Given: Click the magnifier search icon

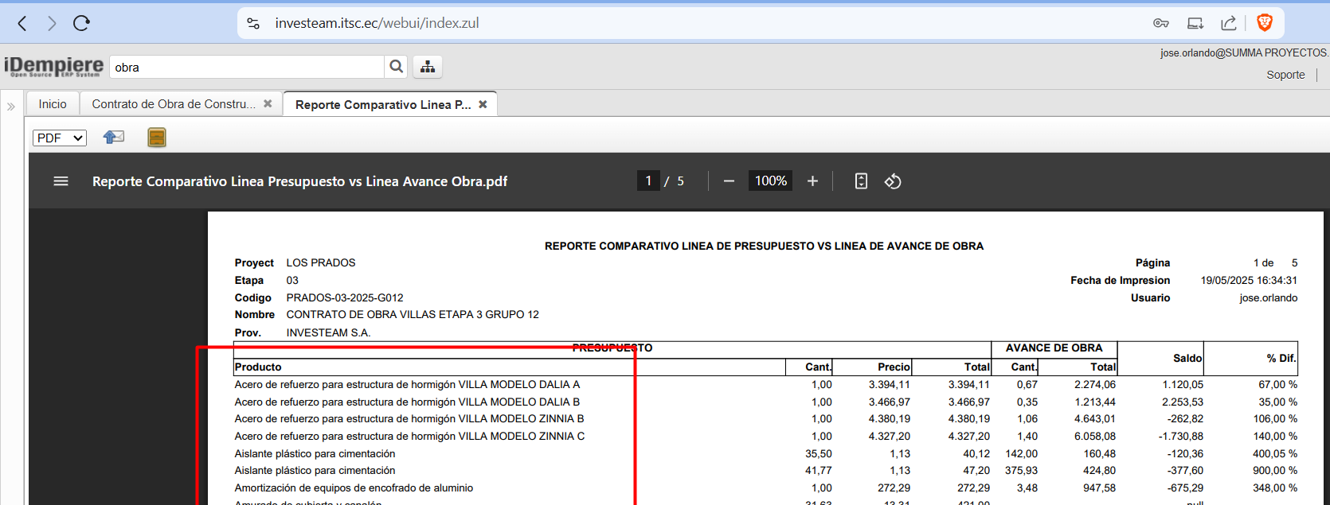Looking at the screenshot, I should point(396,67).
